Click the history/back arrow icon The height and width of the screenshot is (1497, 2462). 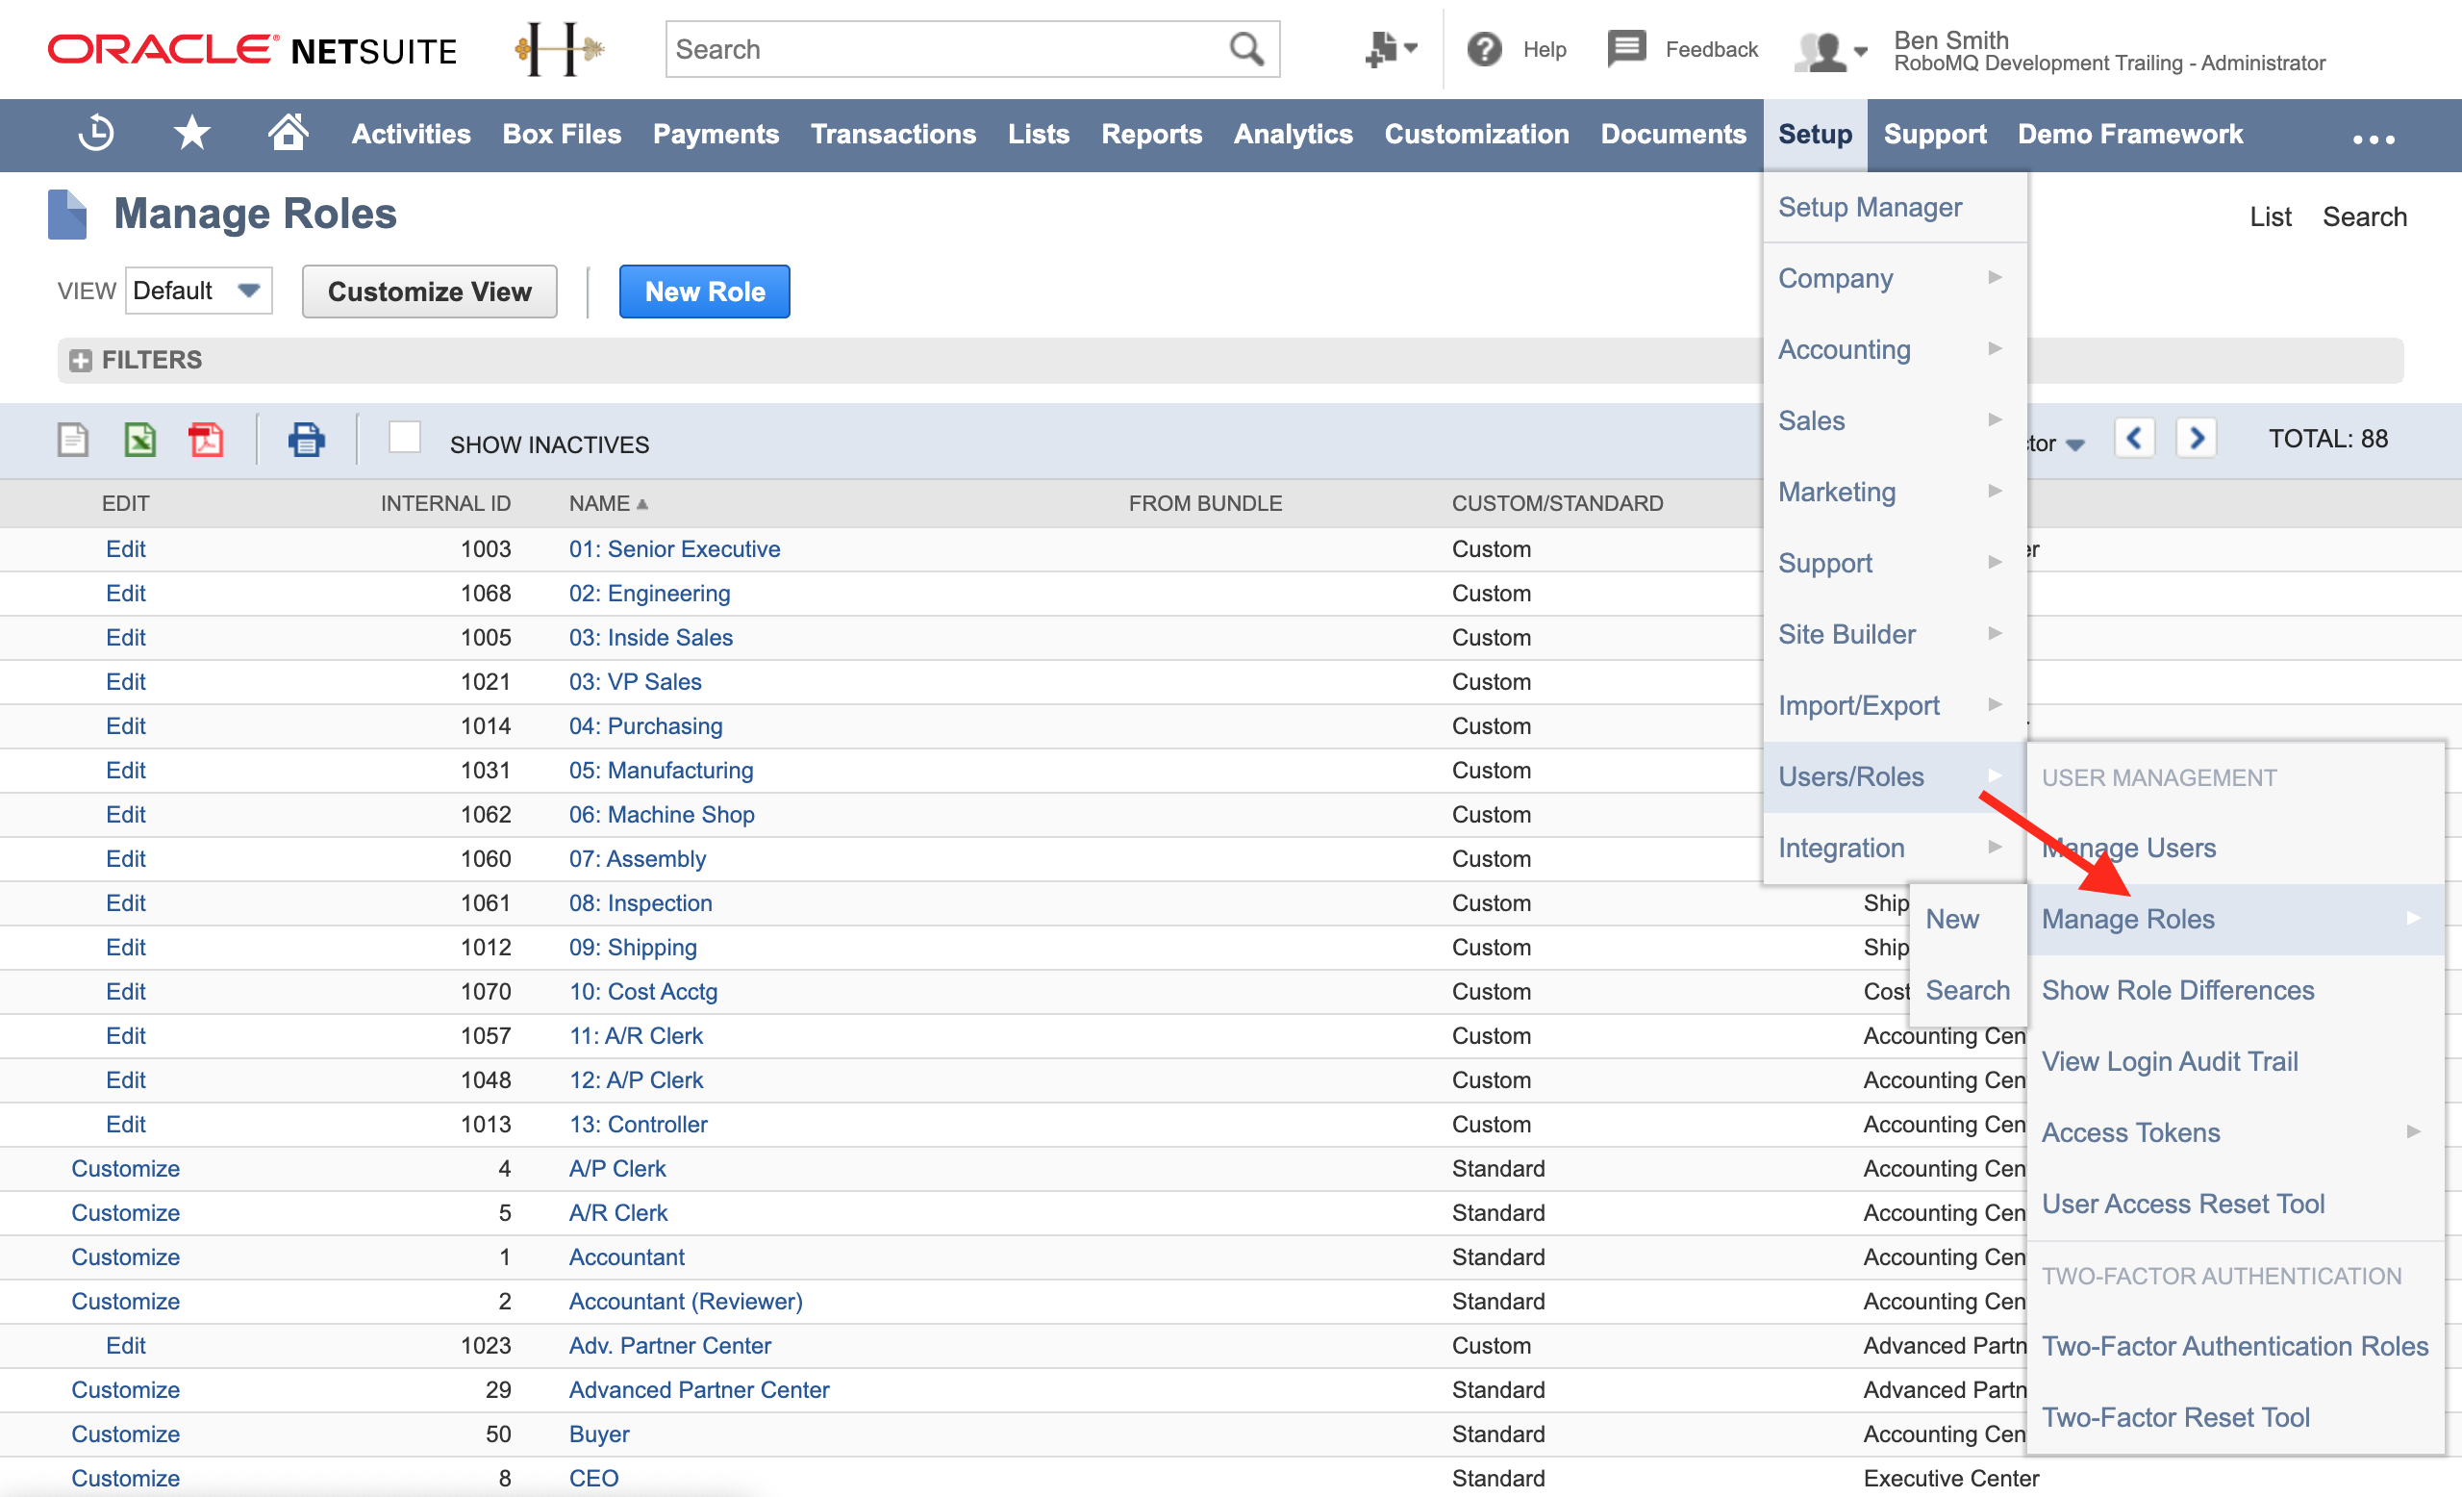click(95, 134)
